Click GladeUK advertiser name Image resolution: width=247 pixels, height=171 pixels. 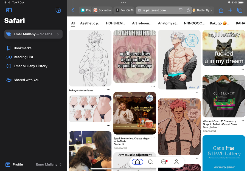tap(119, 144)
